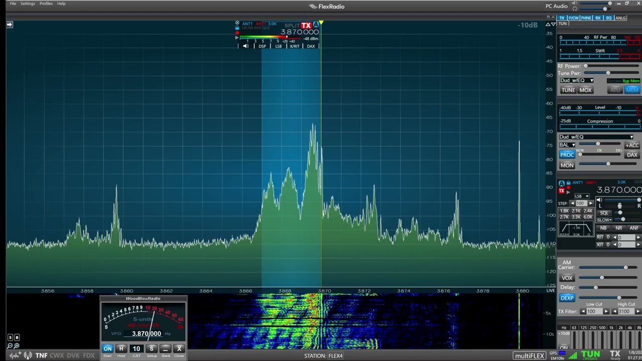Toggle the ANLG panel tab
The image size is (642, 361).
pyautogui.click(x=620, y=18)
